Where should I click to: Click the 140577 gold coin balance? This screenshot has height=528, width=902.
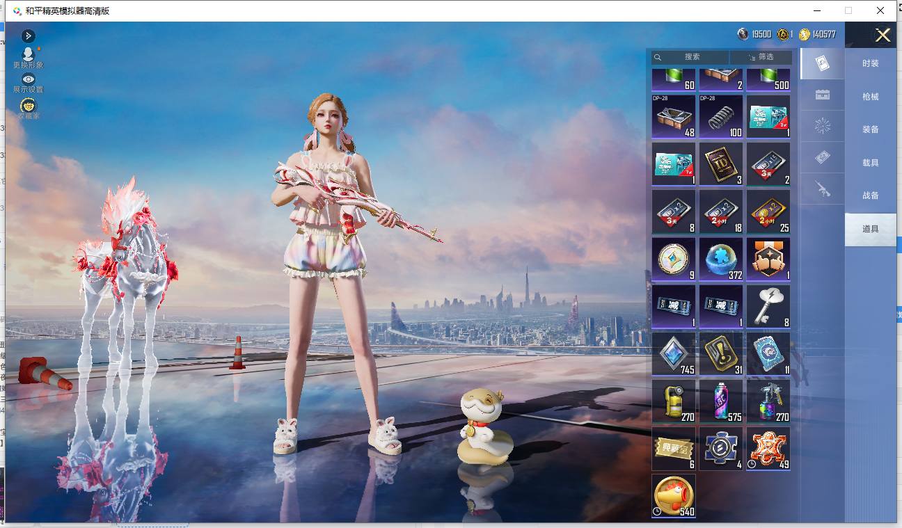coord(818,34)
